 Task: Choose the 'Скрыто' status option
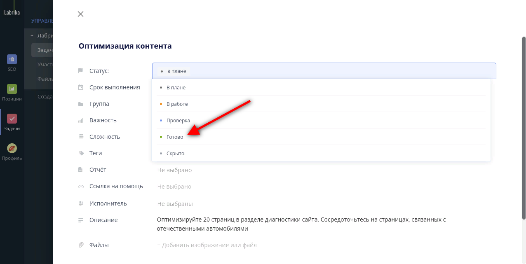pos(321,153)
